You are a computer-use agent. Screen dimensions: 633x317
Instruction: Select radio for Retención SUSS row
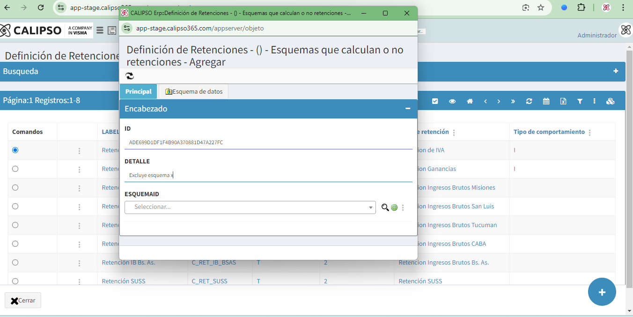tap(15, 281)
